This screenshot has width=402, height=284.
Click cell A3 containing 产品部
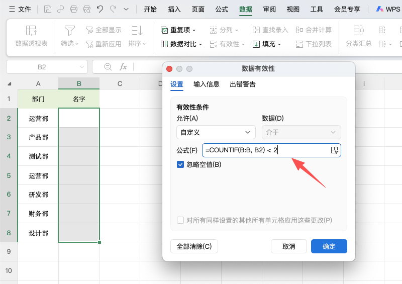[38, 137]
